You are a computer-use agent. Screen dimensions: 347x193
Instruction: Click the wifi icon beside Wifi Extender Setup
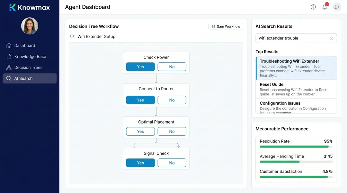pyautogui.click(x=72, y=36)
